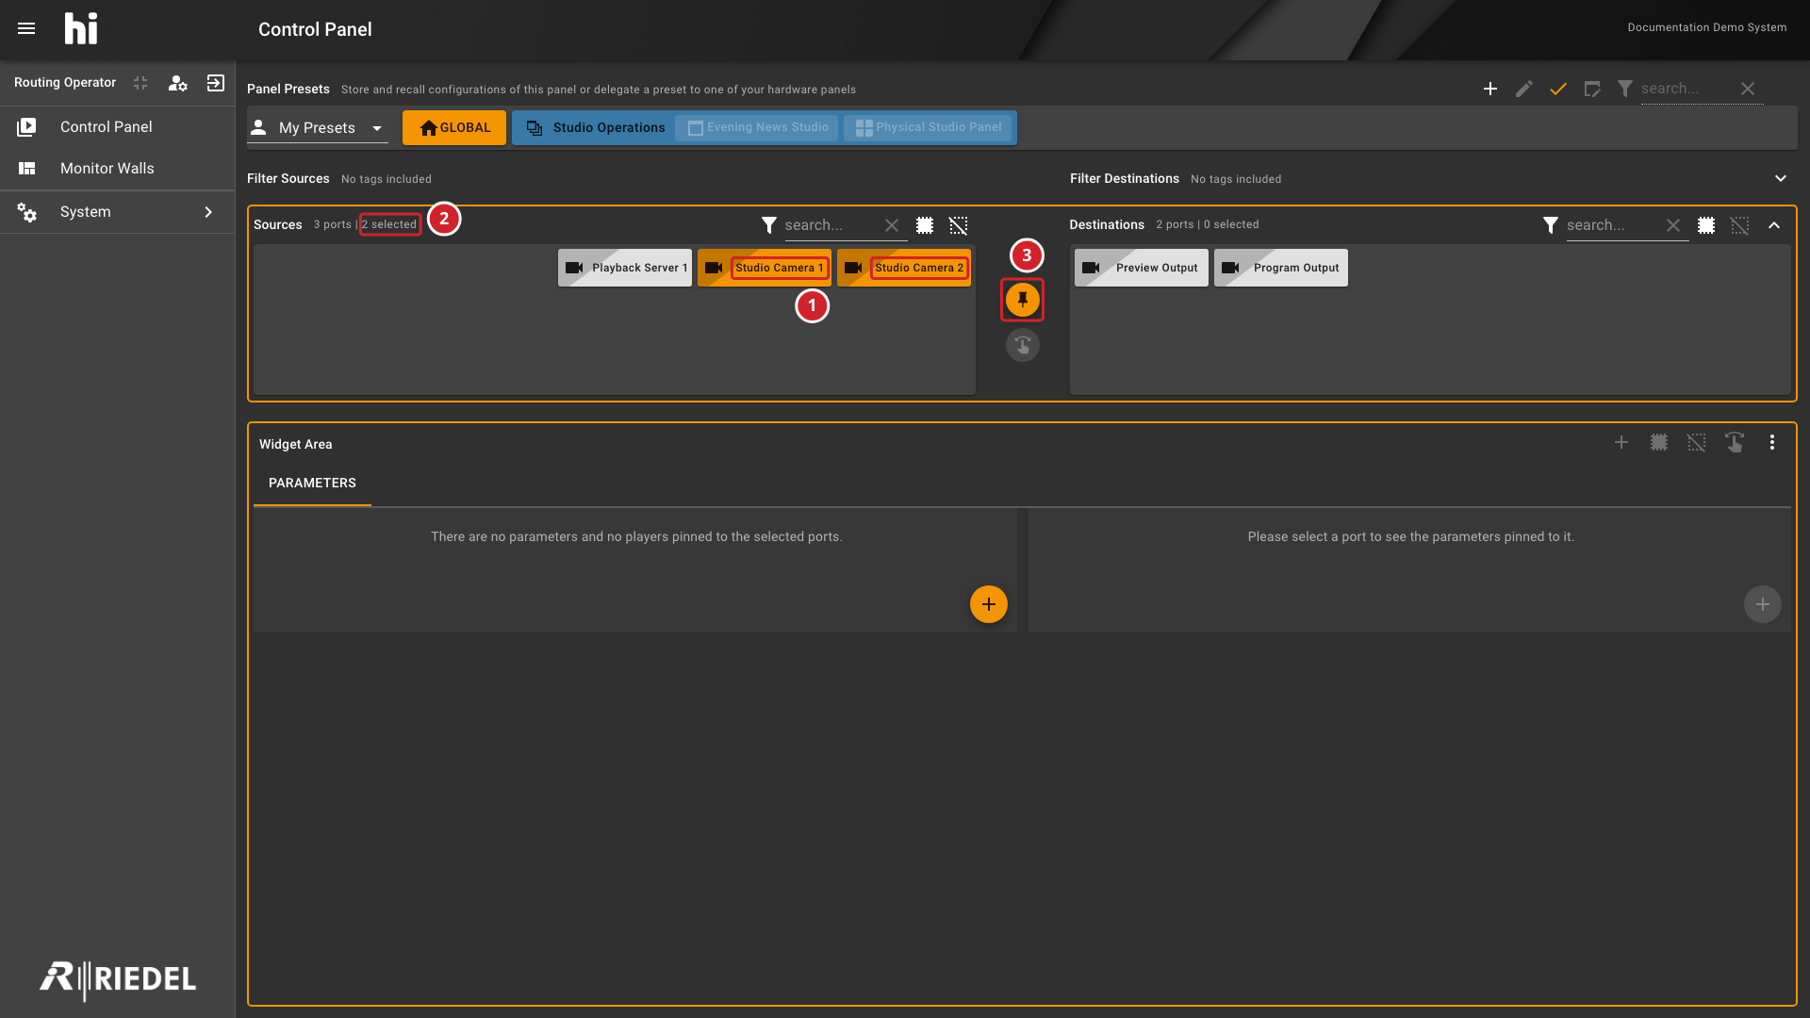Viewport: 1810px width, 1018px height.
Task: Select the Playback Server 1 source
Action: 625,268
